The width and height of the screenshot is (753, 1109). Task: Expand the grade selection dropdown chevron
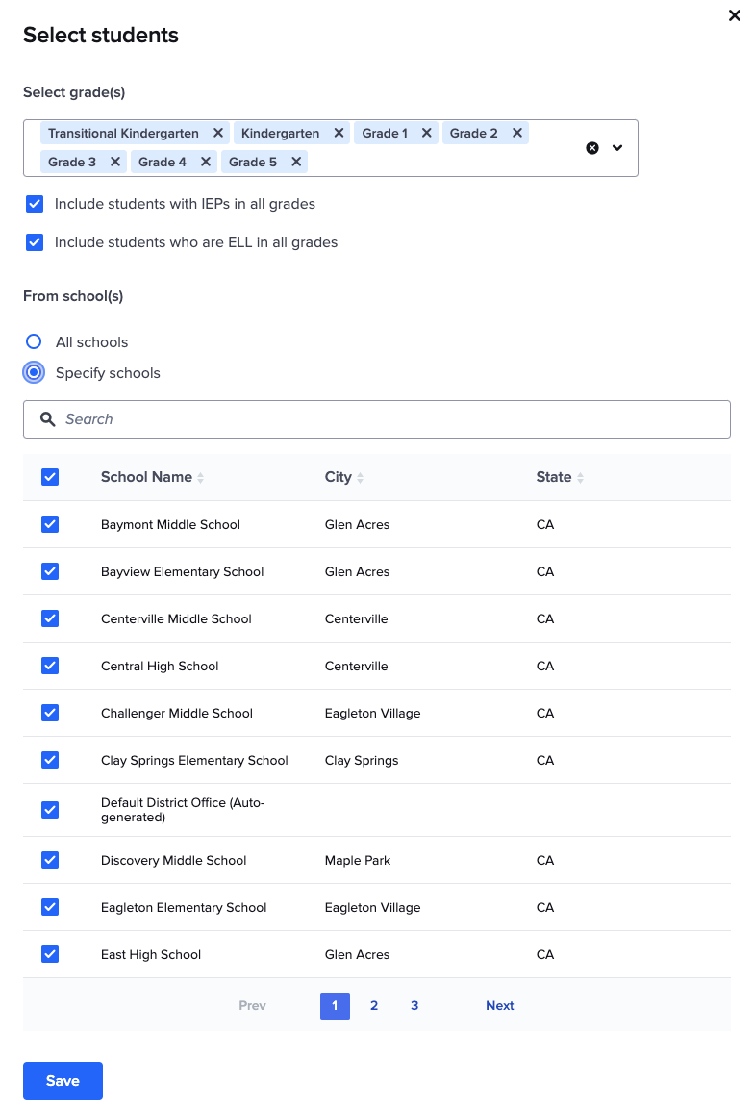pyautogui.click(x=616, y=148)
